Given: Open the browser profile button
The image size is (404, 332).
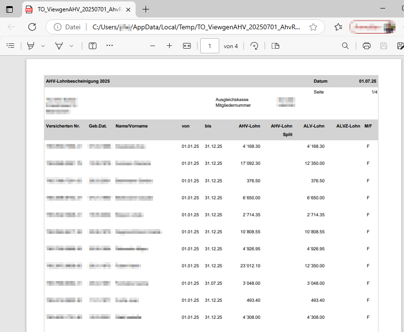Looking at the screenshot, I should pyautogui.click(x=372, y=27).
